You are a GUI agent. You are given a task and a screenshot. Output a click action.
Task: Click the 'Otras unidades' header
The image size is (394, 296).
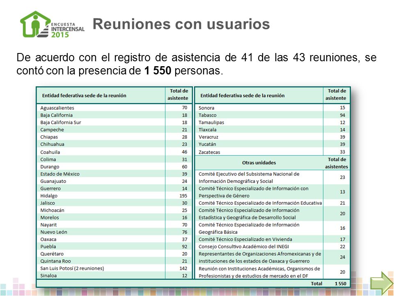pyautogui.click(x=259, y=163)
